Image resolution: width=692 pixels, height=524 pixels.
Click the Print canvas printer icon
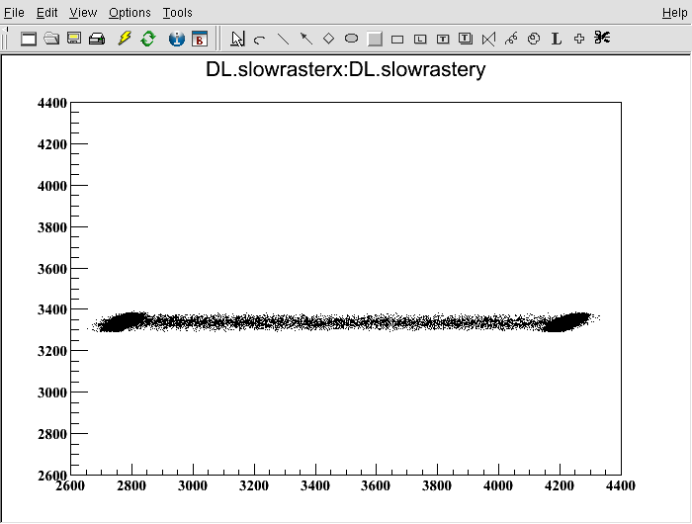click(x=97, y=39)
